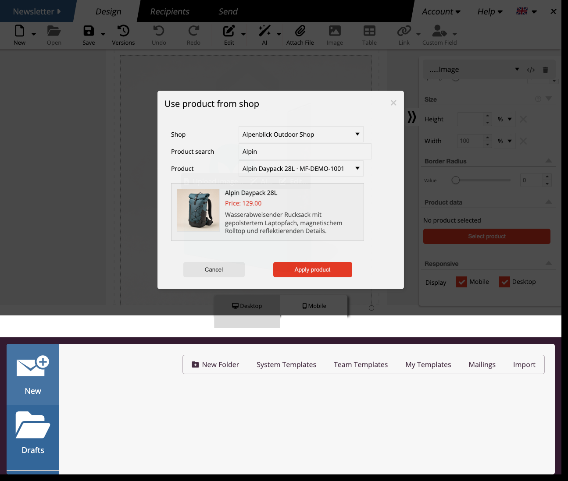Click the Redo icon

[x=193, y=31]
